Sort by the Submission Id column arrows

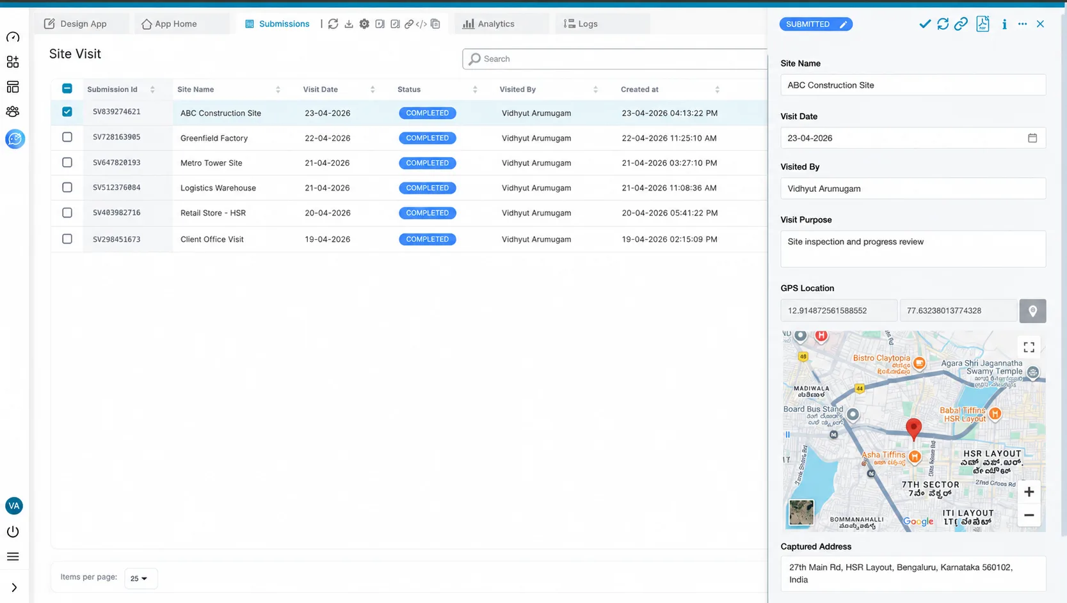click(x=152, y=90)
